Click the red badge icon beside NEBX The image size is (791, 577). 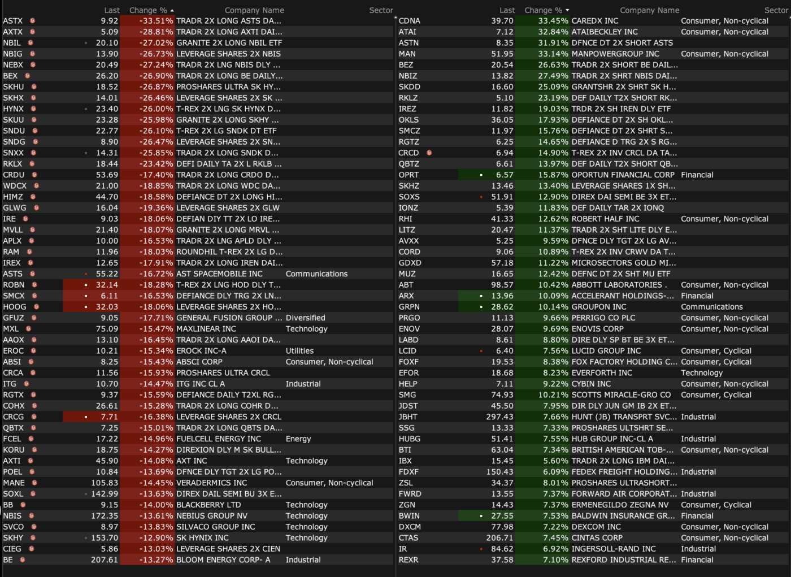click(33, 65)
